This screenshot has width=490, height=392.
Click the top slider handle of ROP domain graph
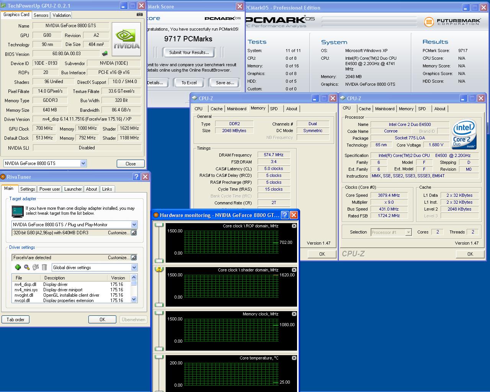pyautogui.click(x=159, y=225)
